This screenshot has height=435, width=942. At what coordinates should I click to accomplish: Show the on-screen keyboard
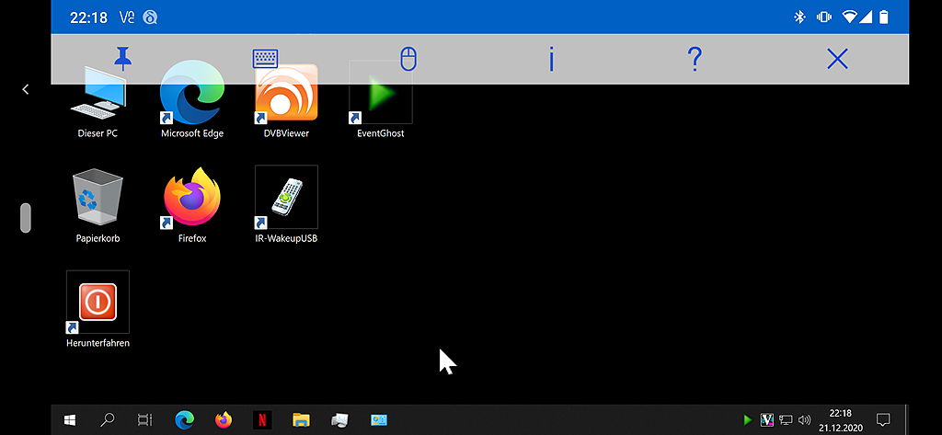pos(265,59)
